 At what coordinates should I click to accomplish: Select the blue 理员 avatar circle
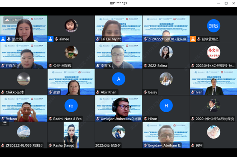[213, 26]
